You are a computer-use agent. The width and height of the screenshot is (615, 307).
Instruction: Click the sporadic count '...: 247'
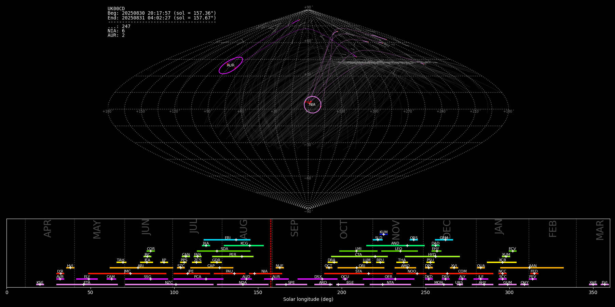tap(119, 27)
